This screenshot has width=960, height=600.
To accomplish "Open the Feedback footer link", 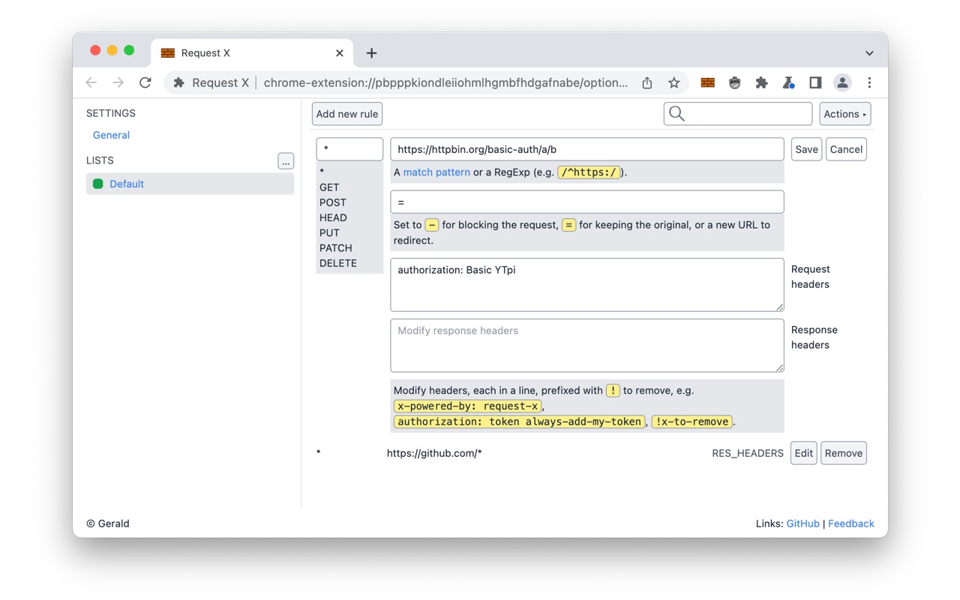I will 851,523.
